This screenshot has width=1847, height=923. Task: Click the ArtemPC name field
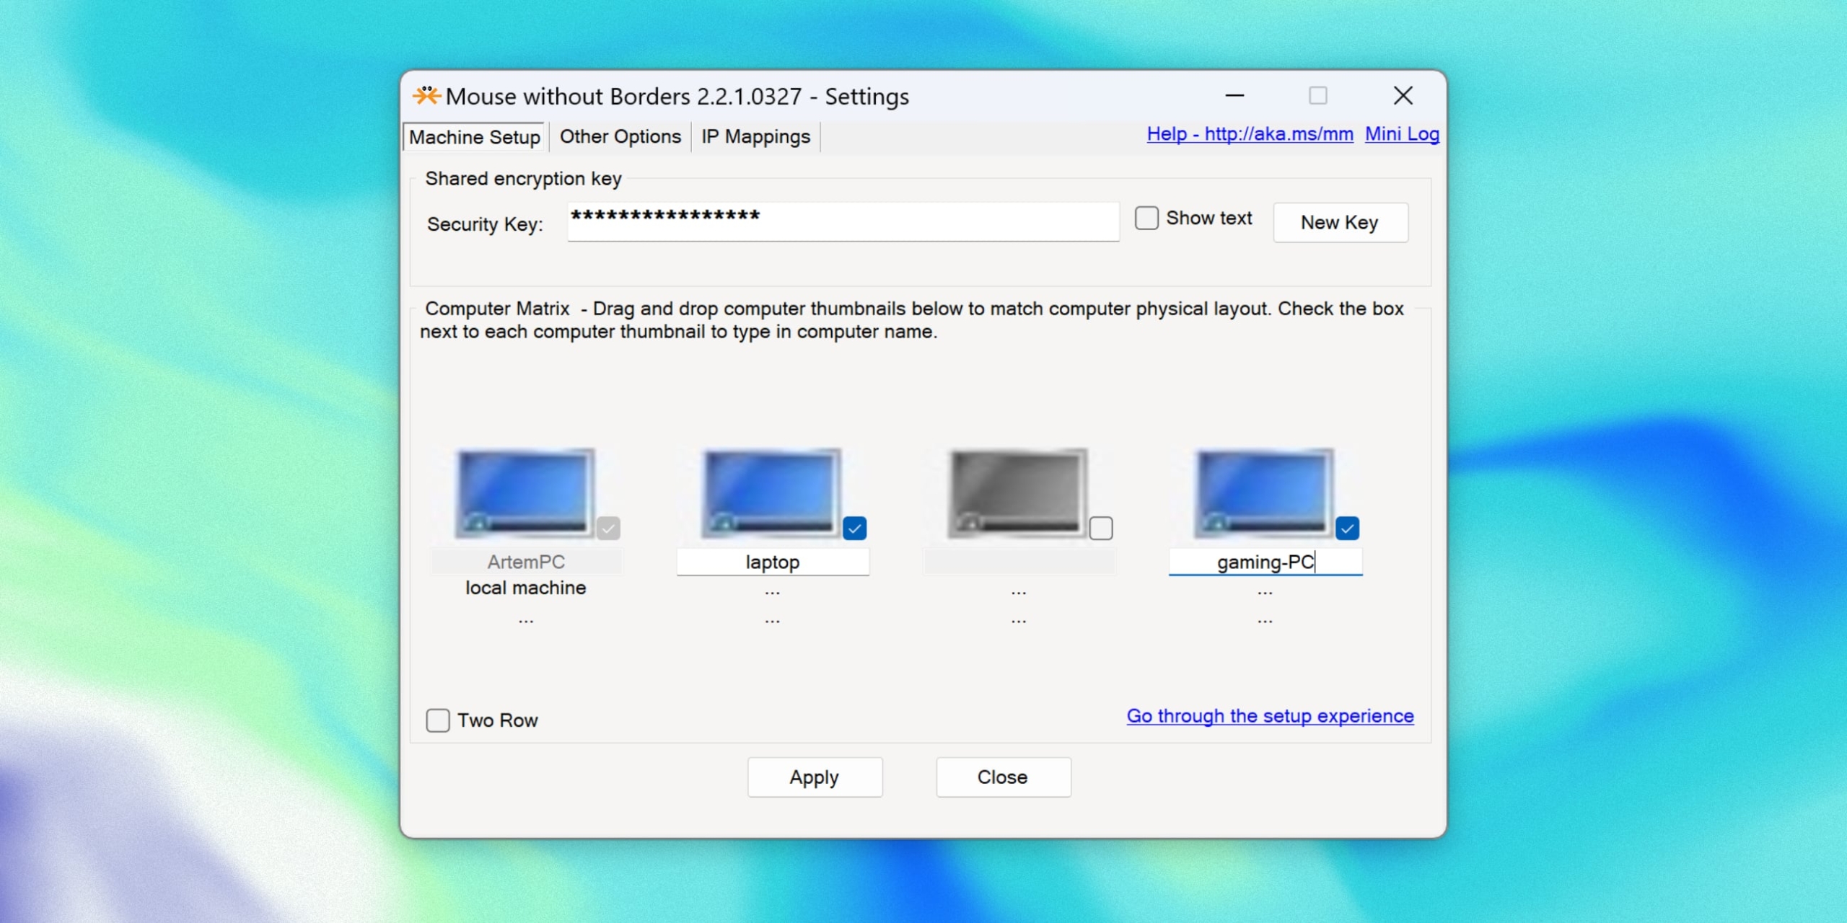[x=527, y=562]
